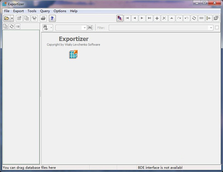Viewport: 223px width, 172px height.
Task: Expand the binoculars find dropdown arrow
Action: [51, 28]
